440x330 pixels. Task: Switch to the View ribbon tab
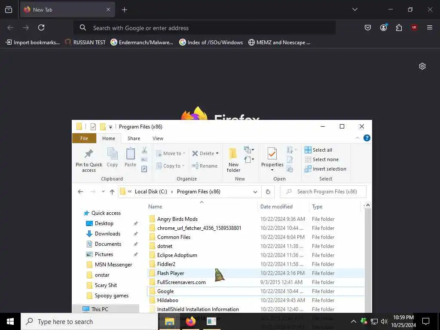click(x=158, y=138)
